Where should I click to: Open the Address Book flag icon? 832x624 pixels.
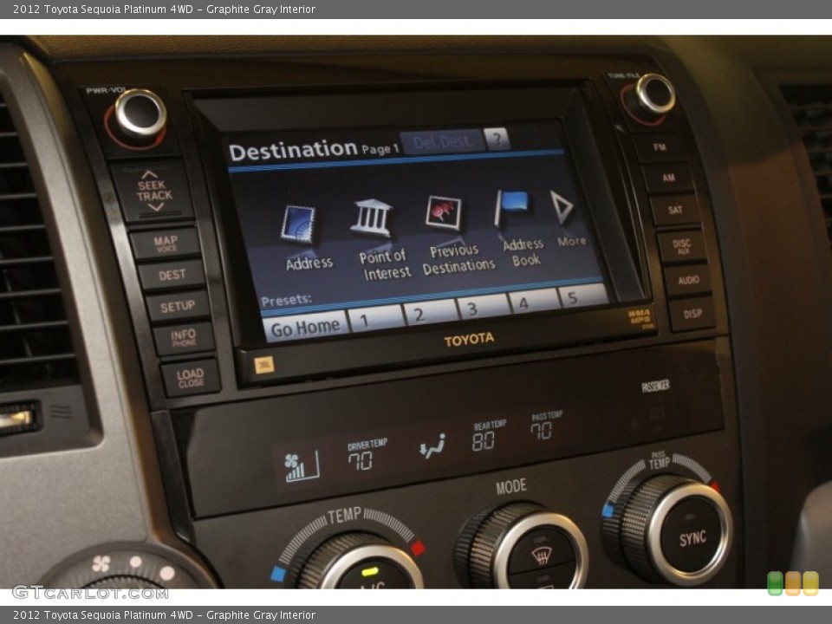point(511,207)
